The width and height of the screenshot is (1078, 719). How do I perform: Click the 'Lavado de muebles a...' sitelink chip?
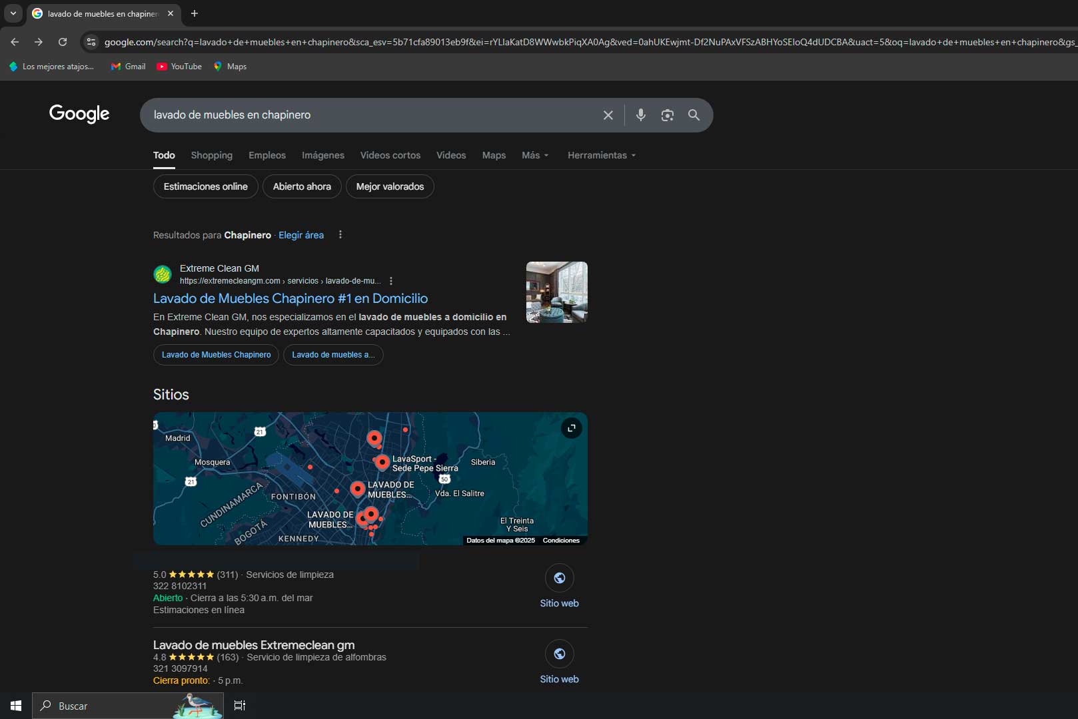(x=333, y=355)
